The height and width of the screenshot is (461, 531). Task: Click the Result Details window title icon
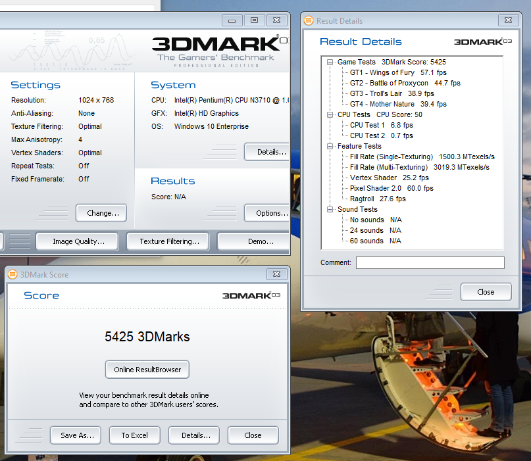point(309,20)
